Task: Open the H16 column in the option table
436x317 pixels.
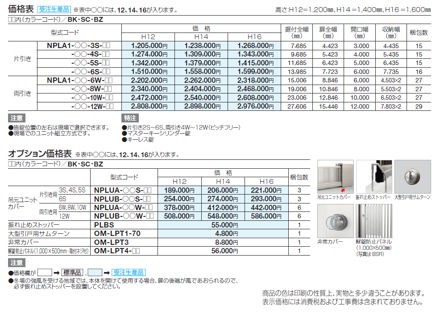Action: [x=266, y=181]
